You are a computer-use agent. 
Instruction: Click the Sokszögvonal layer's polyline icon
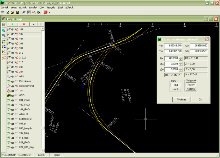[9, 86]
